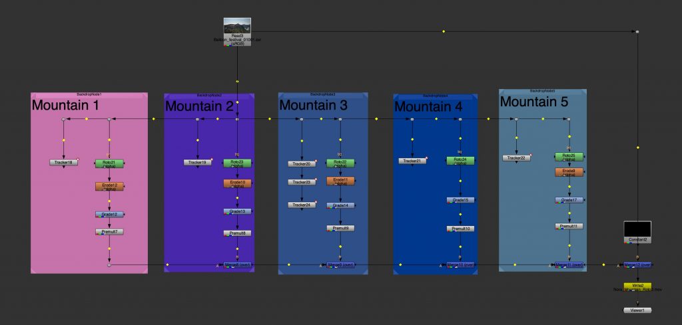This screenshot has height=325, width=682.
Task: Select the Roto25 node
Action: click(x=569, y=157)
